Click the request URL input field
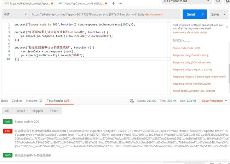This screenshot has height=164, width=230. click(105, 15)
